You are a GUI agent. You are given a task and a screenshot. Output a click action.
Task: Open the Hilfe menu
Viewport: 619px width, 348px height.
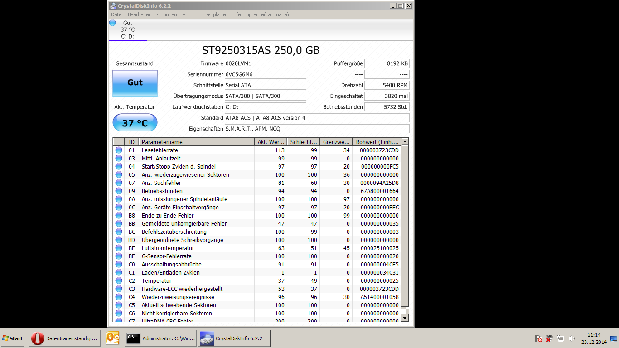pos(236,14)
